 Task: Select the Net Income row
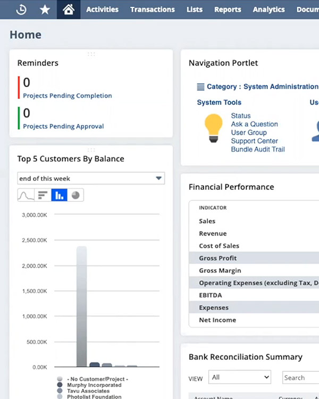(x=254, y=320)
